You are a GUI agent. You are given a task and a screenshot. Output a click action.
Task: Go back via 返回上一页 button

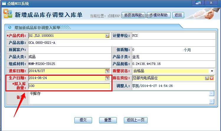pos(135,120)
